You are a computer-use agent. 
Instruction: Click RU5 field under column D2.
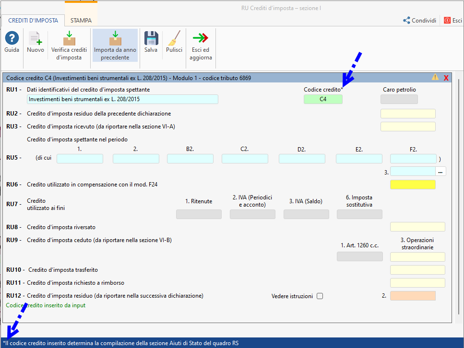click(302, 159)
